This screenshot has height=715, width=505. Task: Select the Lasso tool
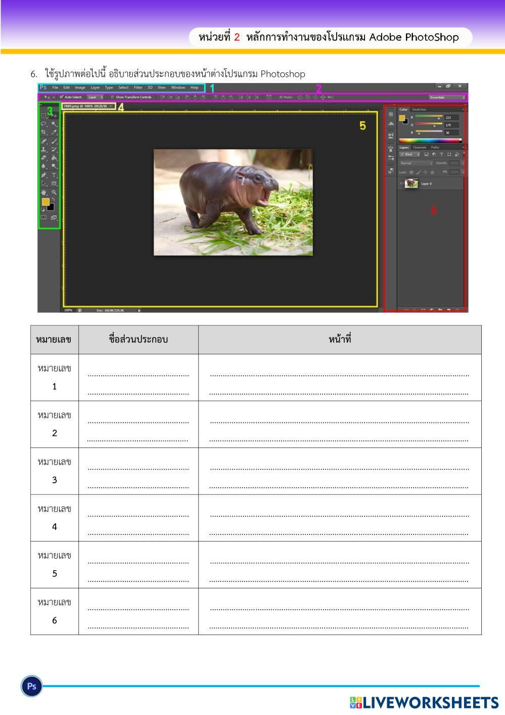click(x=44, y=124)
